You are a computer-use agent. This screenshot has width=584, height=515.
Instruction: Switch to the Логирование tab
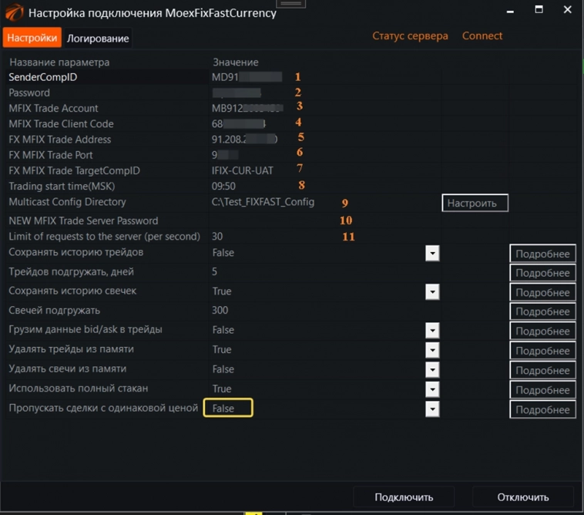[97, 38]
